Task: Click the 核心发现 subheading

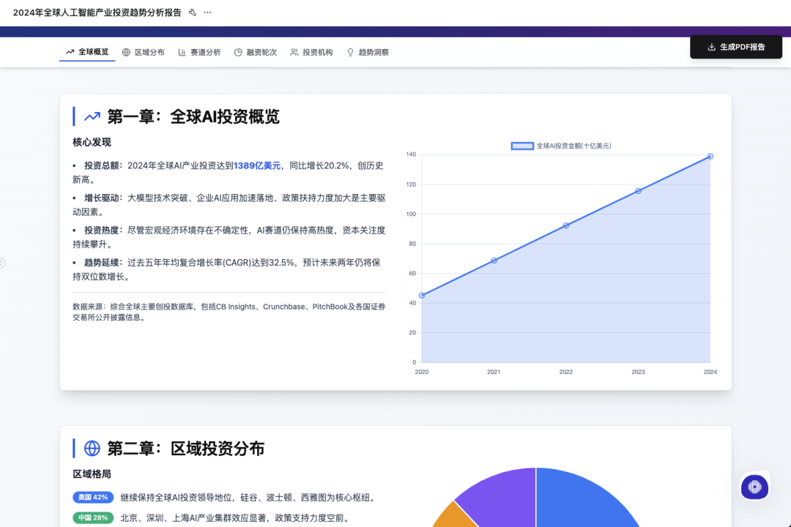Action: (92, 142)
